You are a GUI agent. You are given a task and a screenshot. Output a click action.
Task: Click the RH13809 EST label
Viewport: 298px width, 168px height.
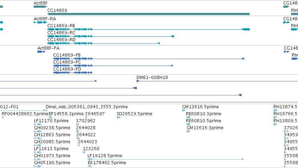pyautogui.click(x=286, y=121)
